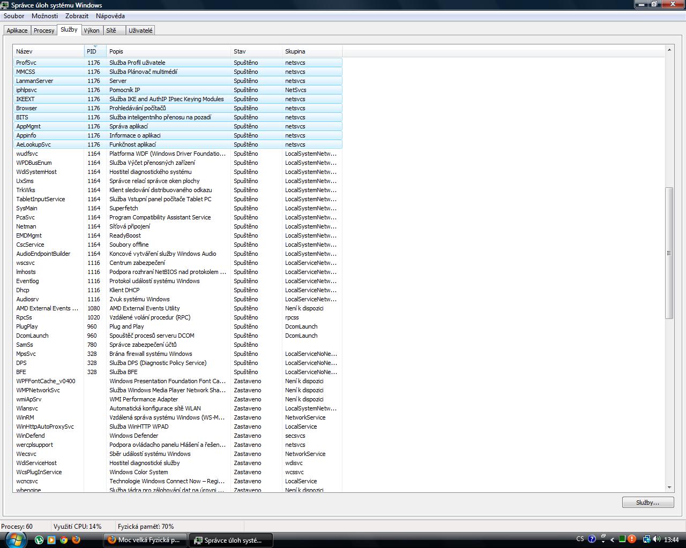The height and width of the screenshot is (548, 686).
Task: Select the PlugPlay service row
Action: (177, 326)
